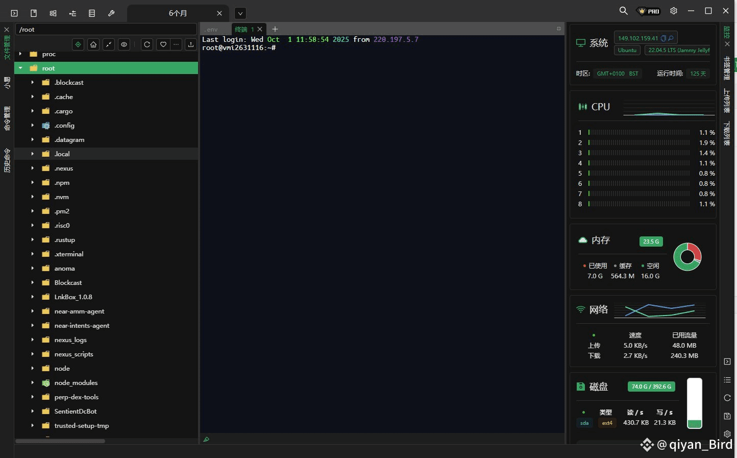
Task: Toggle hidden files with the eye icon
Action: 124,45
